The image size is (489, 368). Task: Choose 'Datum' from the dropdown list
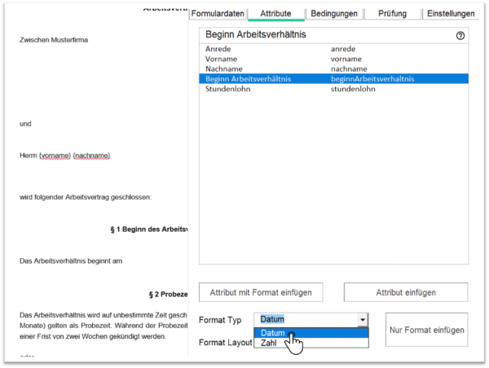tap(311, 333)
